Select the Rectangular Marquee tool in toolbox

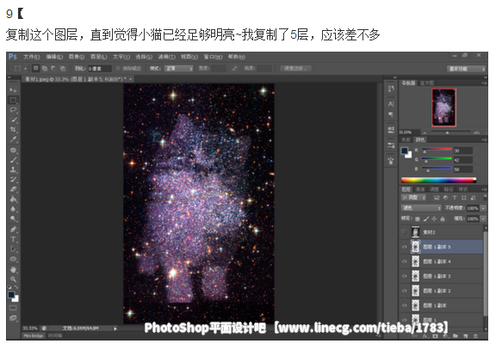[13, 100]
